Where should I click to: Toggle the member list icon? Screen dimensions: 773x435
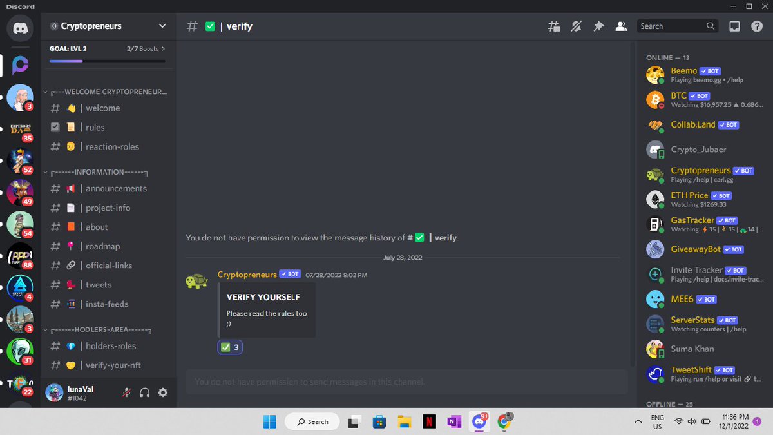pos(621,26)
